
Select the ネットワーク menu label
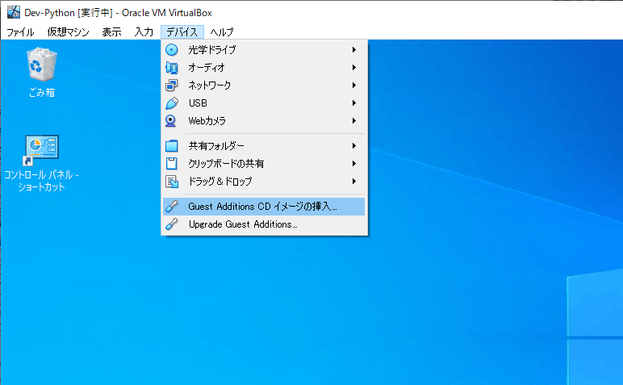point(209,85)
